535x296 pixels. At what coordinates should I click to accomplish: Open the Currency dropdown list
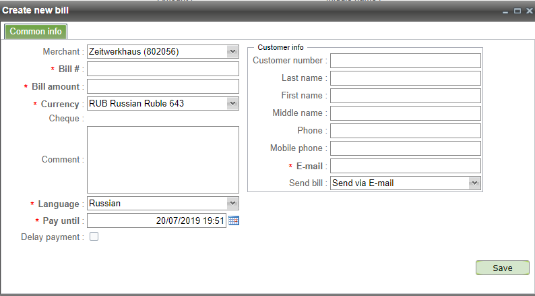(x=232, y=103)
